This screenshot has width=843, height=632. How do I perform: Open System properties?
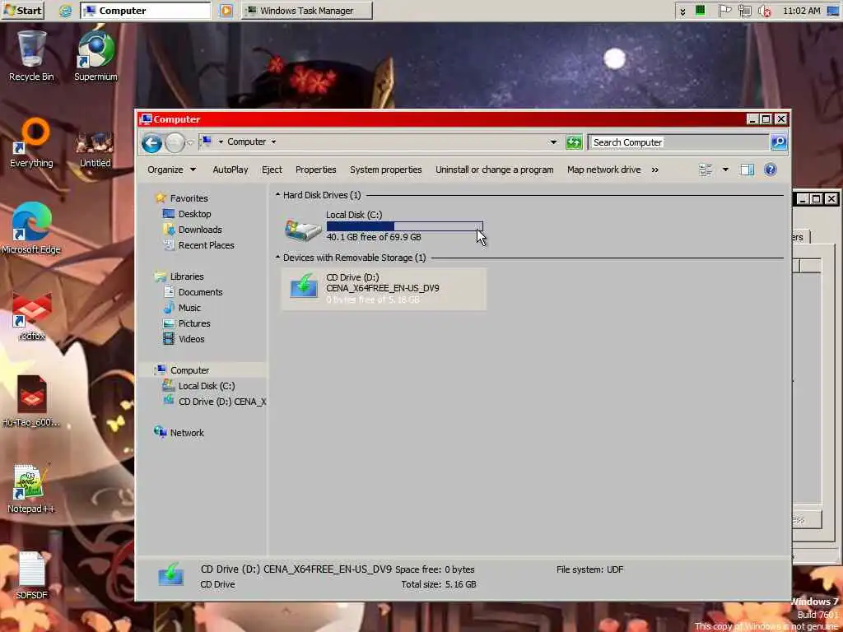(385, 170)
